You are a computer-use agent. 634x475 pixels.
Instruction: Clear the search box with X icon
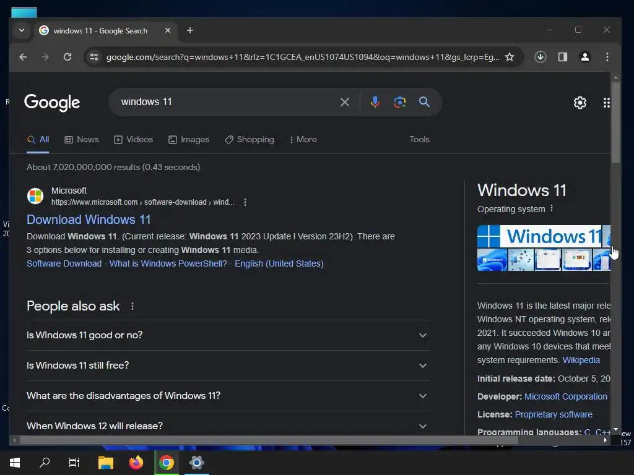tap(344, 102)
